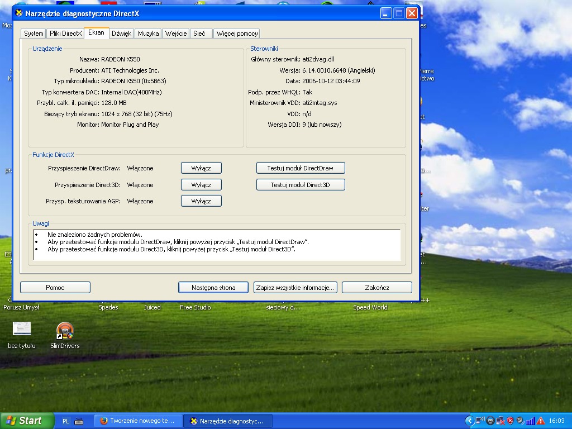
Task: Open the SlimDrivers desktop shortcut
Action: point(65,335)
